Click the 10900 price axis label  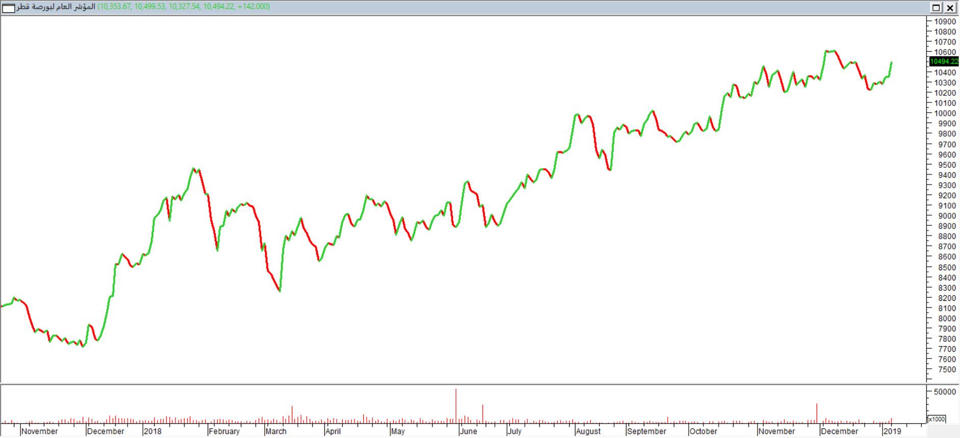coord(945,21)
